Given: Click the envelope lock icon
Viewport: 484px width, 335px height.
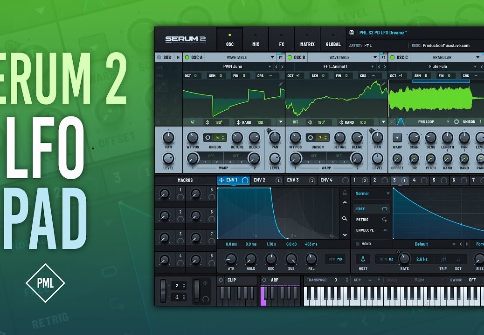Looking at the screenshot, I should (x=345, y=193).
